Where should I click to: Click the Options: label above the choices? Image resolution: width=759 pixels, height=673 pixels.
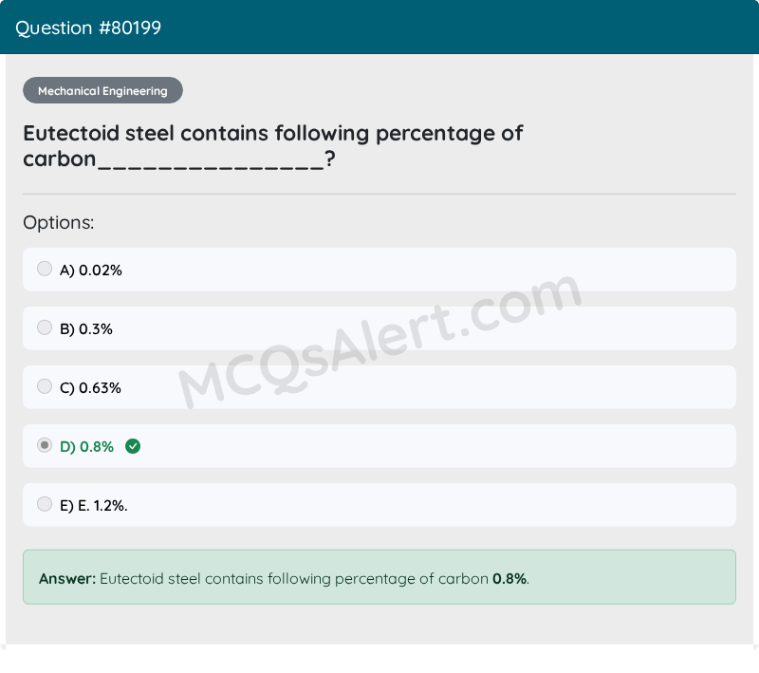pos(59,223)
